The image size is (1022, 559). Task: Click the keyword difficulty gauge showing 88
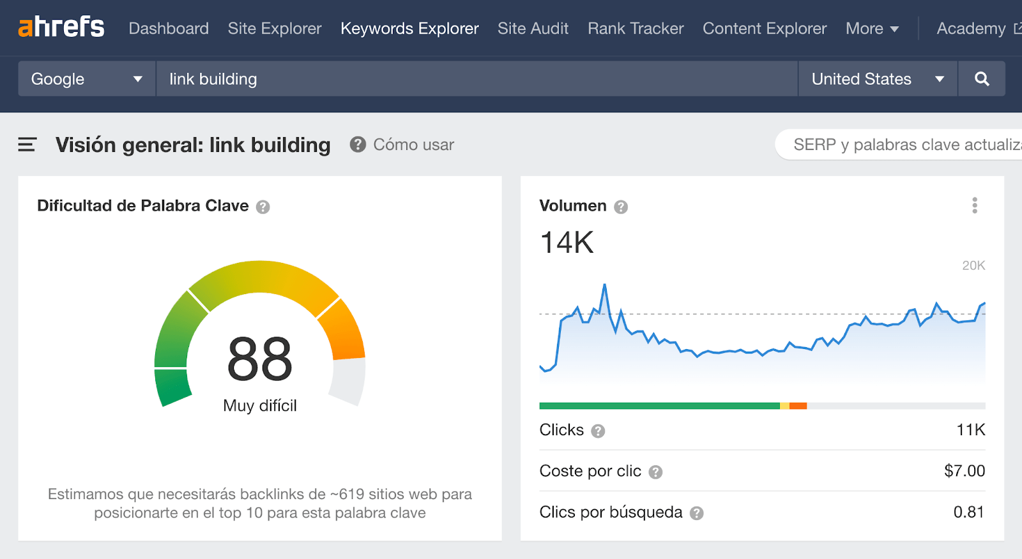coord(260,334)
